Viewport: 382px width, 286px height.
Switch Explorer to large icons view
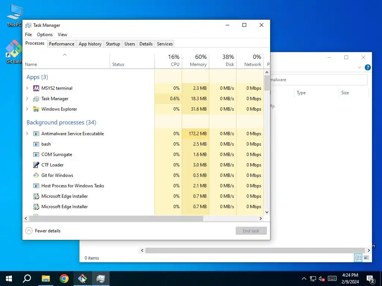click(366, 258)
